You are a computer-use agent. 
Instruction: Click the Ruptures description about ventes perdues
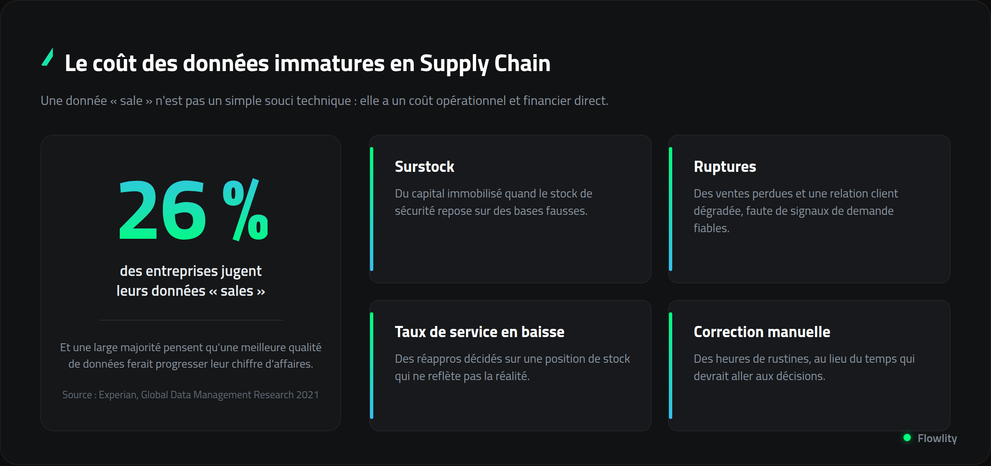796,211
